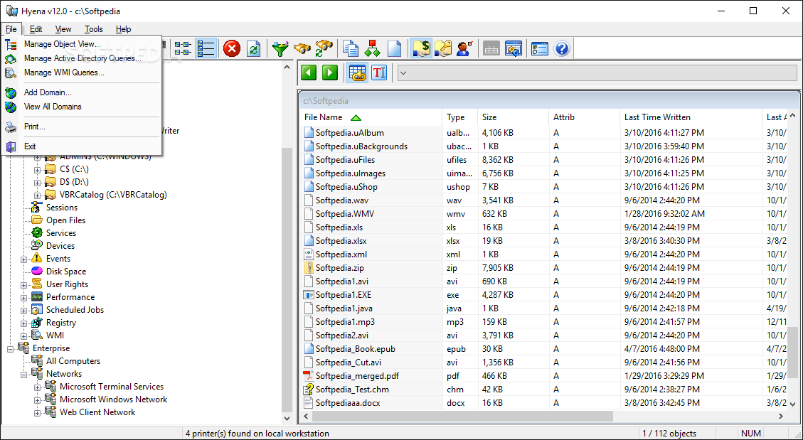
Task: Sort by Last Time Written column header
Action: point(691,117)
